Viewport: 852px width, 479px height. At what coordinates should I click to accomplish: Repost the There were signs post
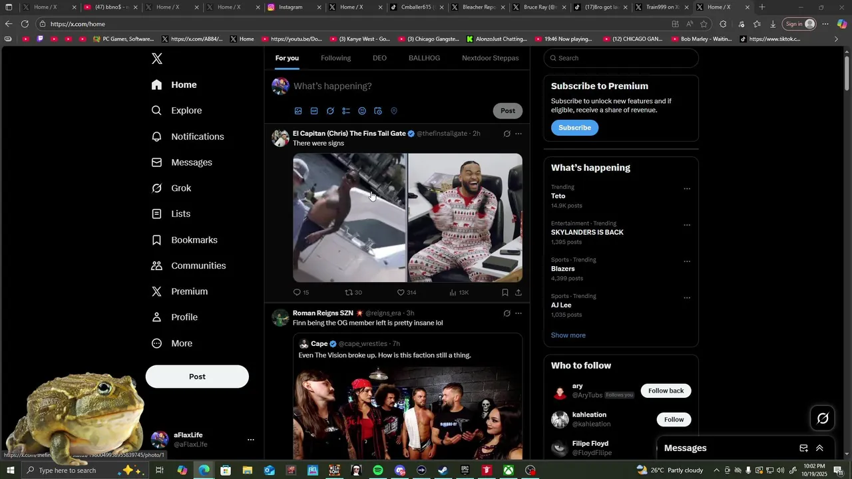click(353, 293)
